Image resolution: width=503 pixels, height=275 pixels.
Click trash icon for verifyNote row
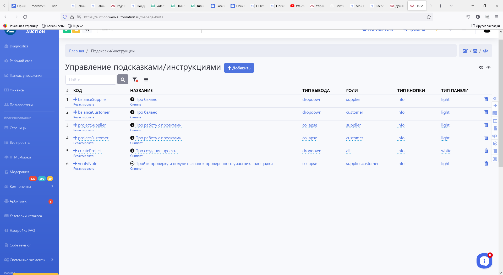pos(486,164)
